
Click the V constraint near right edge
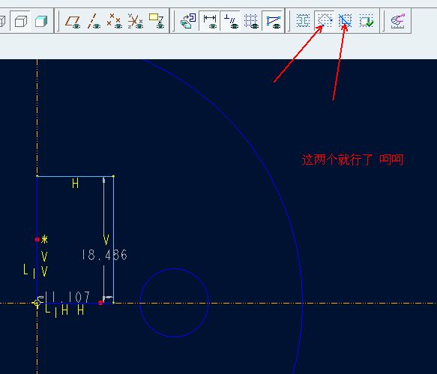pos(106,240)
